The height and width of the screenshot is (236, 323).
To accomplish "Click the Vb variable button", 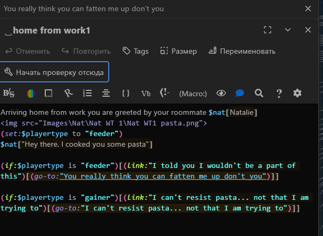I will (x=146, y=94).
